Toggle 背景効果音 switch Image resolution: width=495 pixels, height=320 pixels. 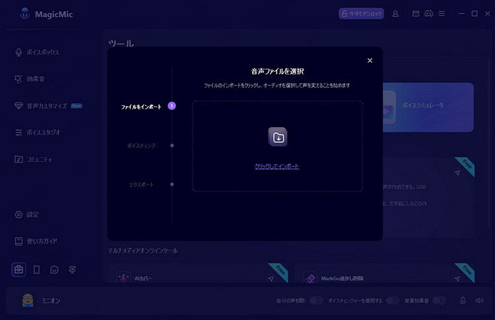(x=439, y=301)
